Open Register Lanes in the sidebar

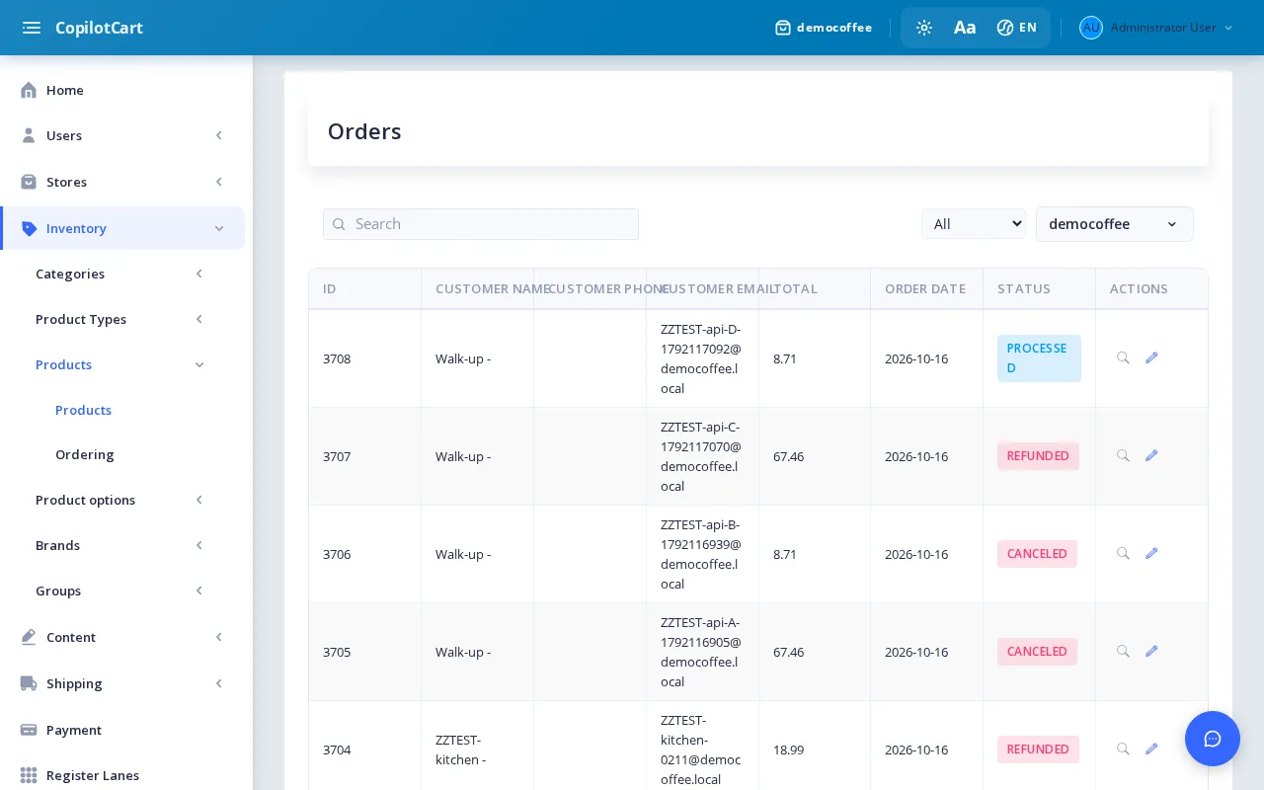(x=122, y=775)
